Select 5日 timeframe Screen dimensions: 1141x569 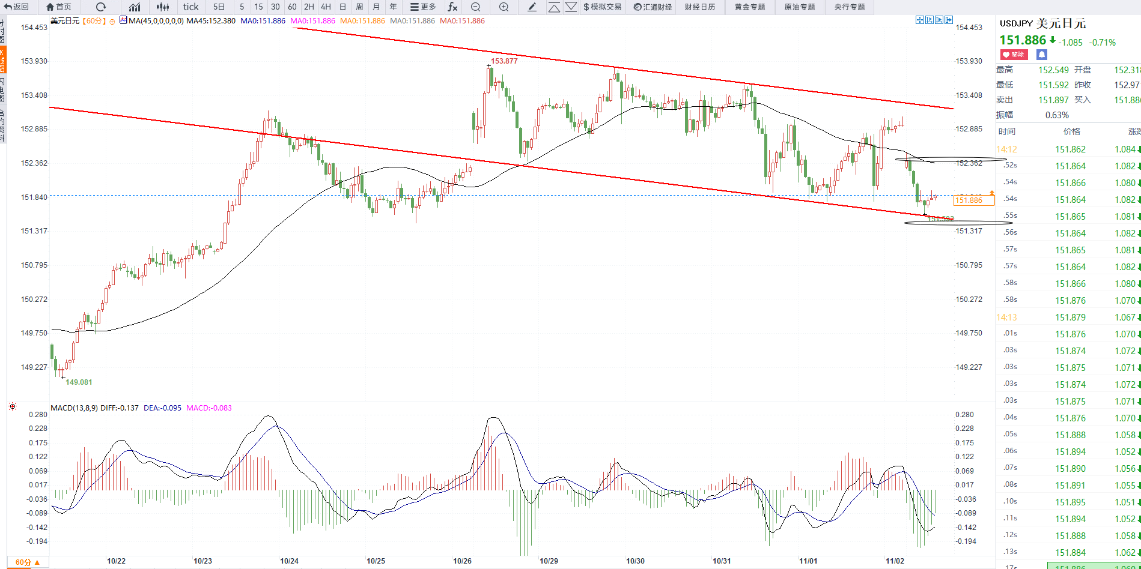(219, 7)
